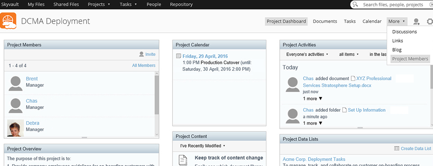
Task: Click the Create Data List icon
Action: pyautogui.click(x=397, y=149)
